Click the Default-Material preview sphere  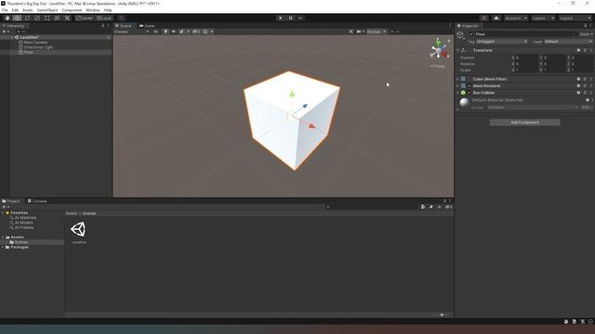[x=465, y=102]
